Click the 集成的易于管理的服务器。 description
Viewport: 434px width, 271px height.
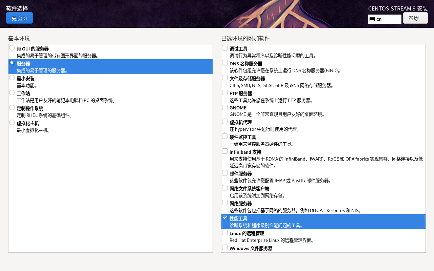tap(42, 70)
